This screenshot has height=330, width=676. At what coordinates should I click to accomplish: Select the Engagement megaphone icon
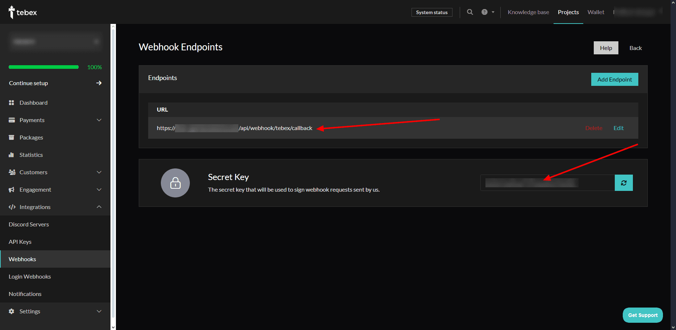[12, 189]
